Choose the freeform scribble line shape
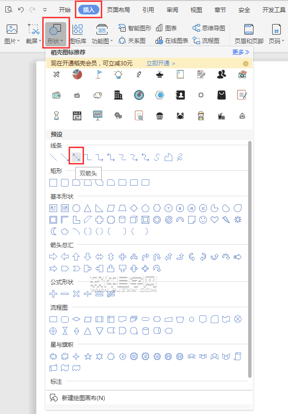The height and width of the screenshot is (414, 288). pos(180,157)
